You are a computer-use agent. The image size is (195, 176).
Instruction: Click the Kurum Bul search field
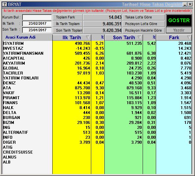(37, 17)
